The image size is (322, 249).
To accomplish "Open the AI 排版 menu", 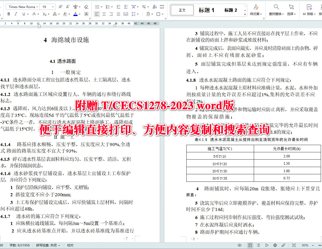I will coord(309,10).
